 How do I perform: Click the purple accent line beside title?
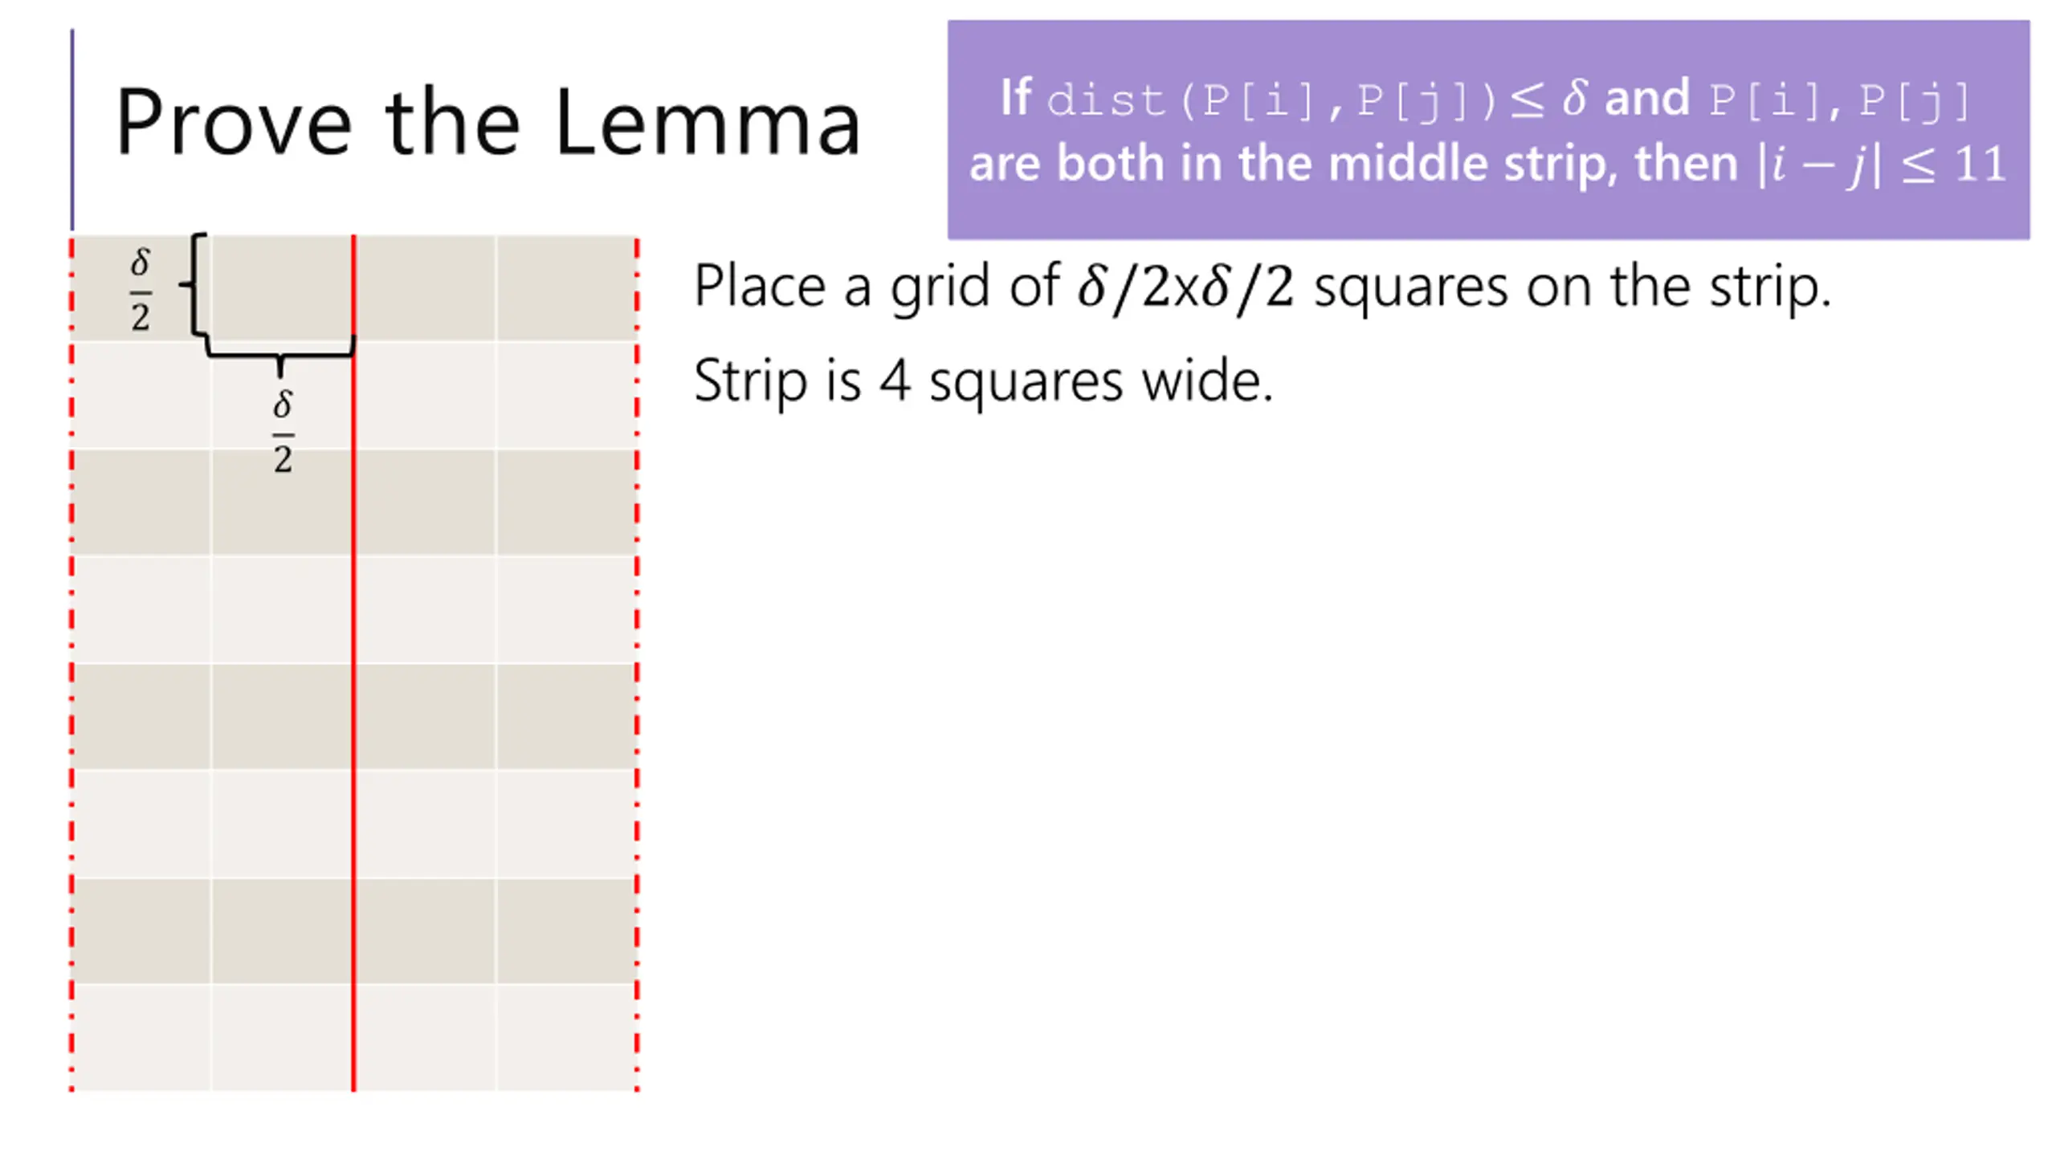[x=72, y=130]
